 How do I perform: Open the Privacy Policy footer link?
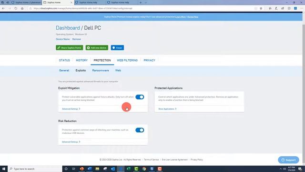point(197,160)
